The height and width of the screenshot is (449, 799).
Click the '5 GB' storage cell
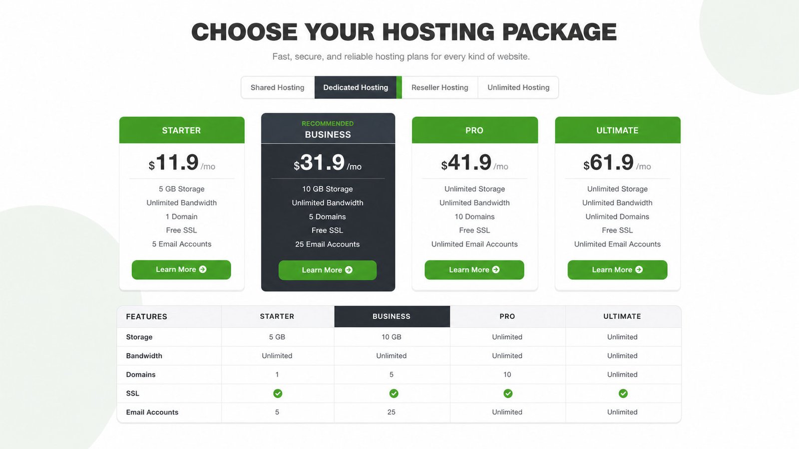277,337
